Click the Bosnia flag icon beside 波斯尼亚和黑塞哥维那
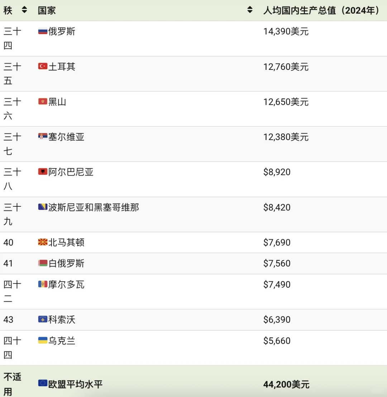 (43, 207)
